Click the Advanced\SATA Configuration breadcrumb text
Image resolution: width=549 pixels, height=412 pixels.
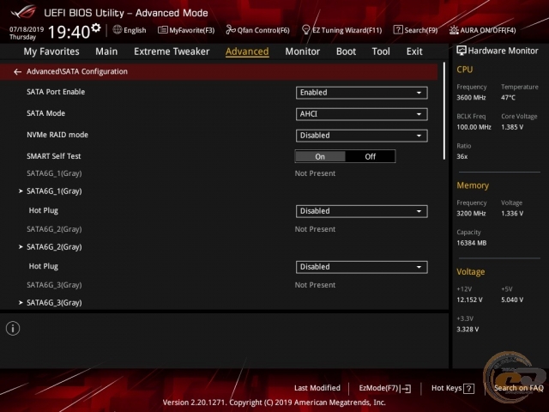[77, 72]
